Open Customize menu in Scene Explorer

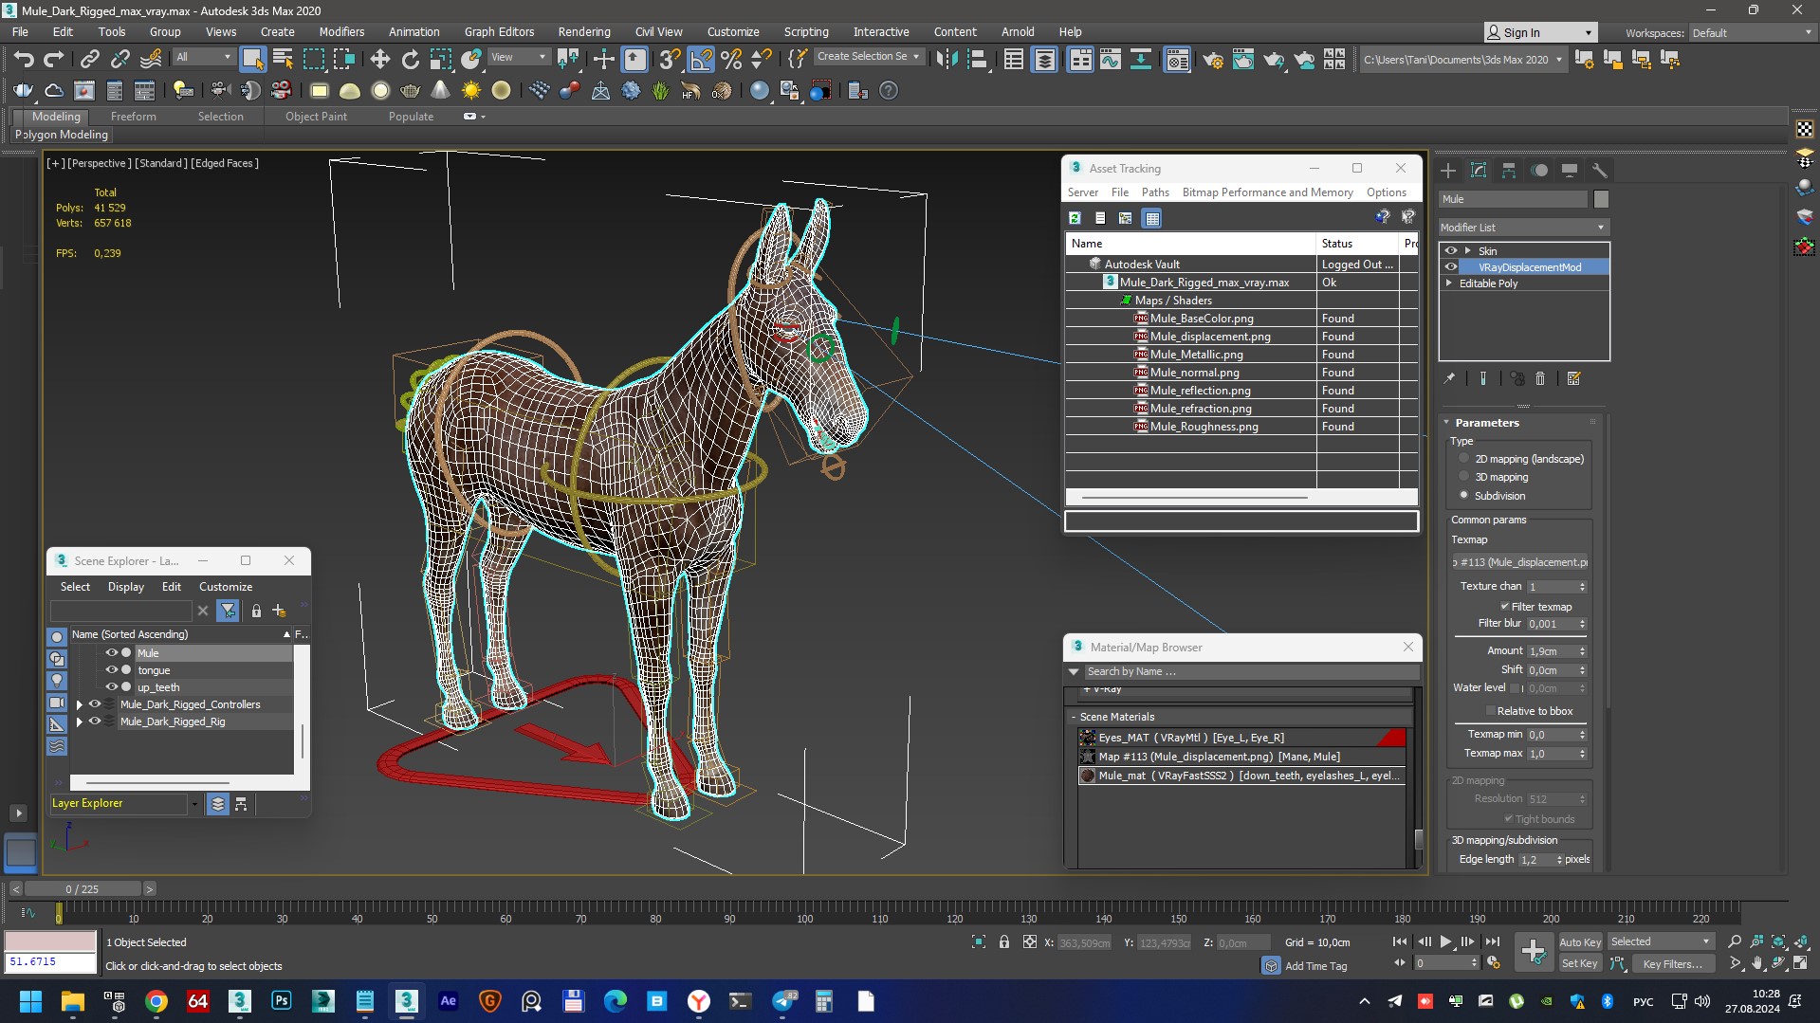coord(226,587)
